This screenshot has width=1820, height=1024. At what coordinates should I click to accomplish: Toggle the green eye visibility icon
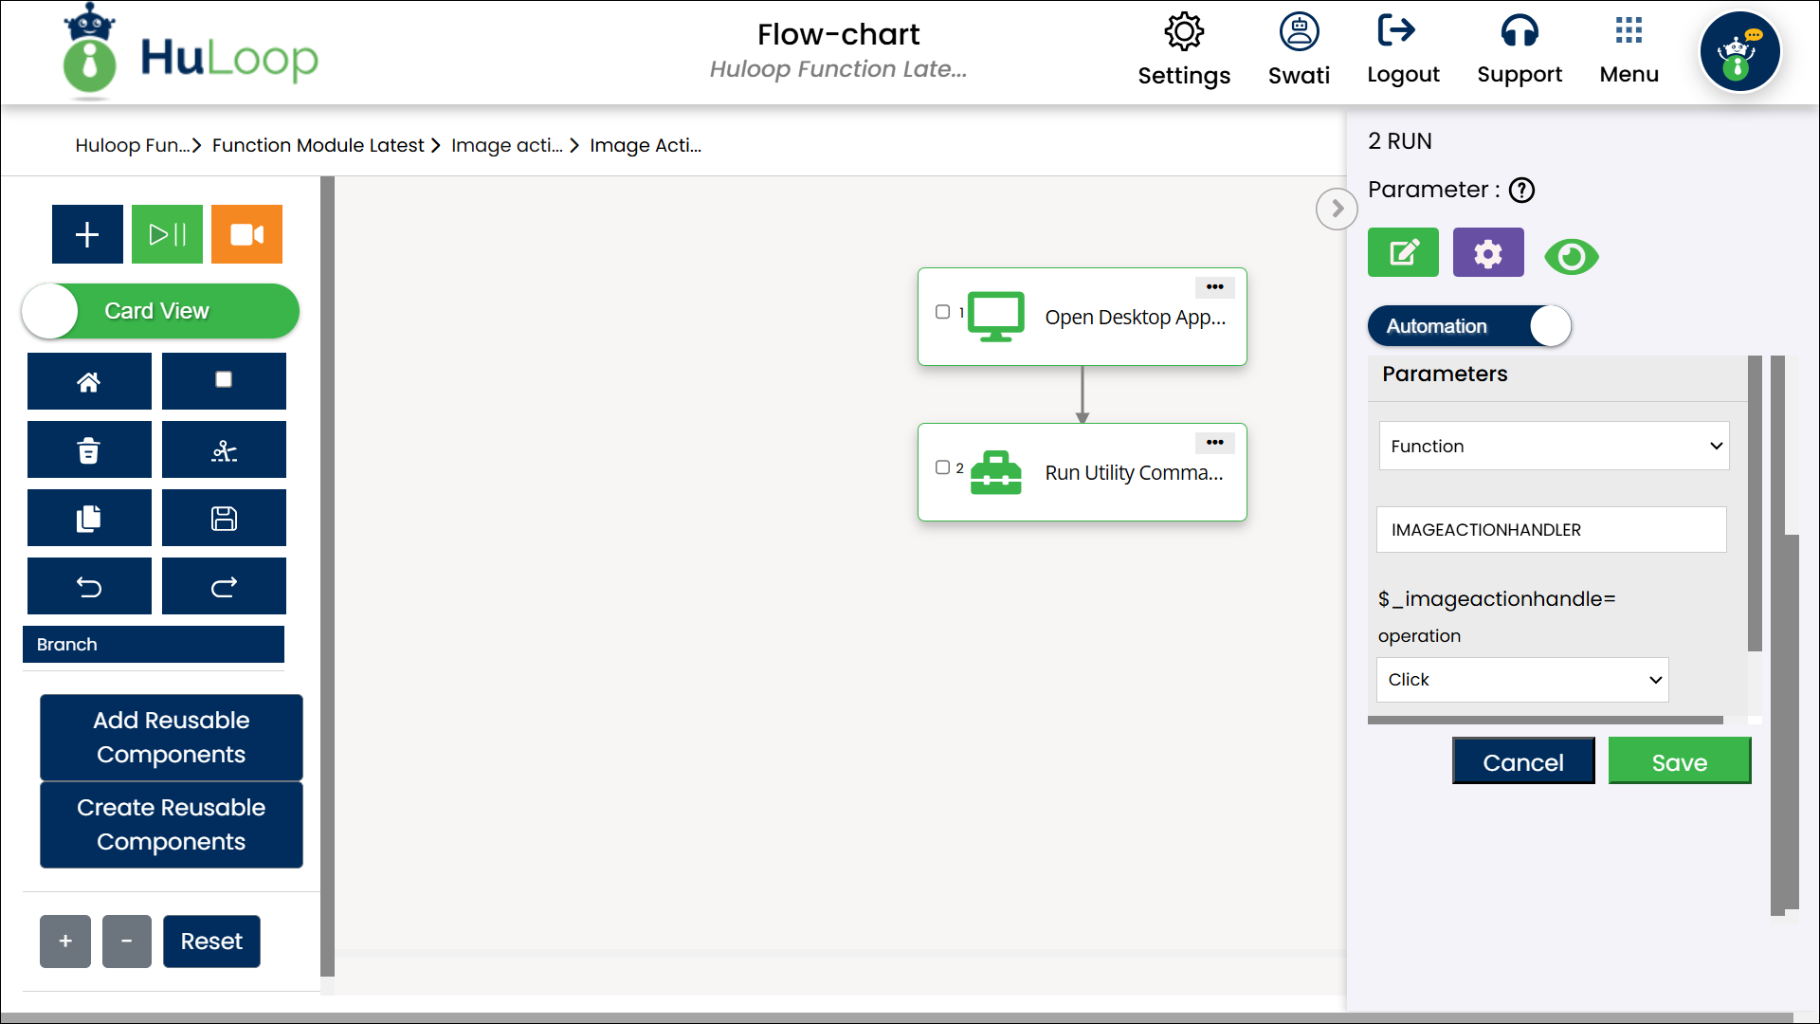point(1571,256)
